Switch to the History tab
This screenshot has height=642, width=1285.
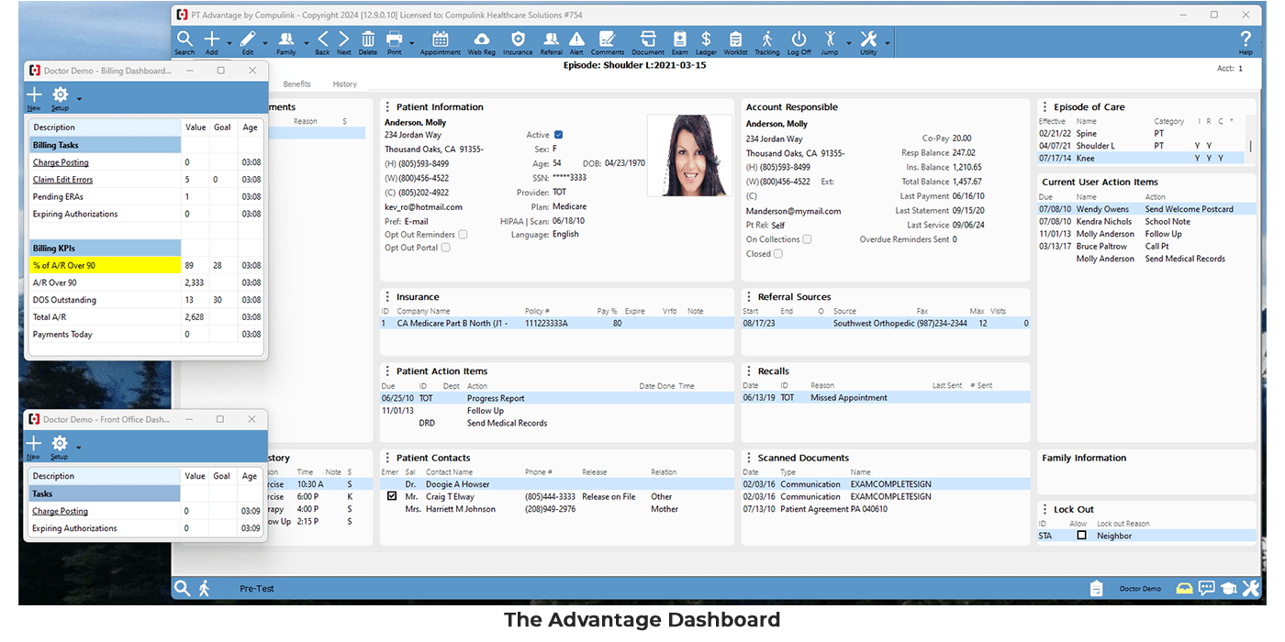coord(344,83)
